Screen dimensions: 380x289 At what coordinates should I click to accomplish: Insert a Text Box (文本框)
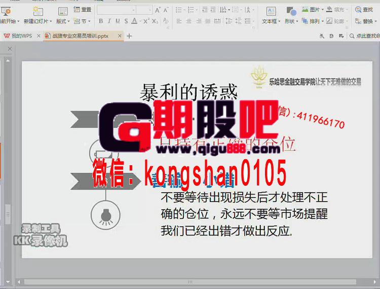click(271, 15)
